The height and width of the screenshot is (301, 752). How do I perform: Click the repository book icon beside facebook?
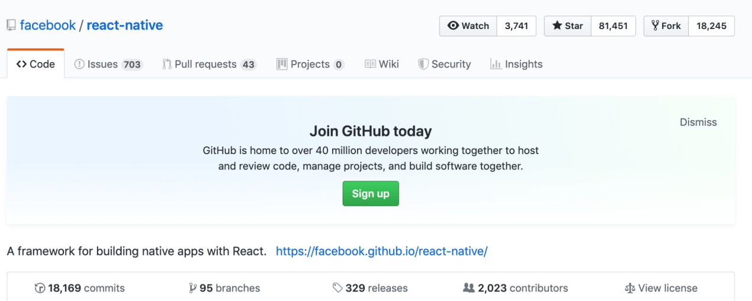pyautogui.click(x=11, y=25)
